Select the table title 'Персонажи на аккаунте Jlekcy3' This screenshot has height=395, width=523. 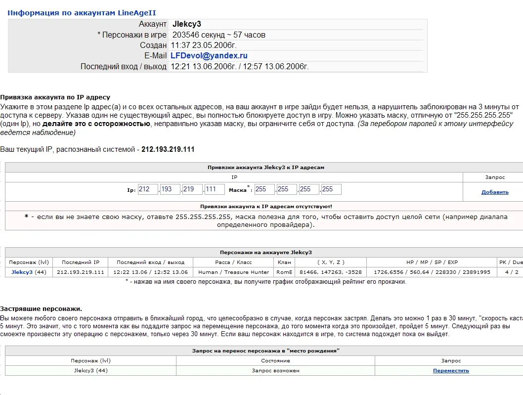click(x=266, y=253)
